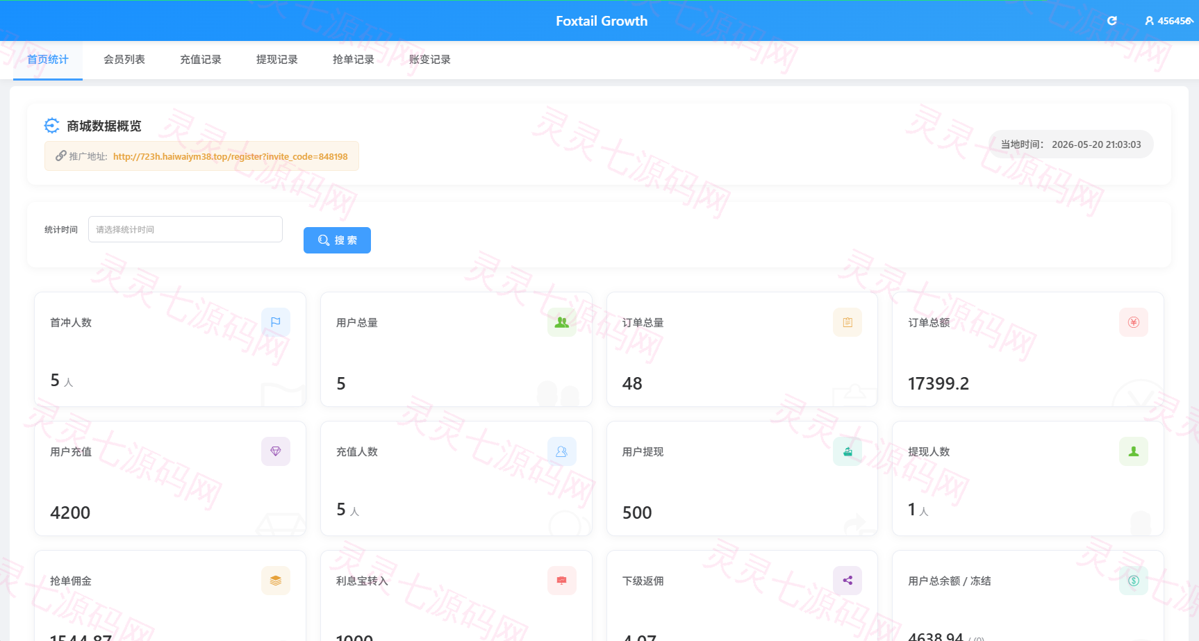
Task: Click the green users icon on 用户总量 card
Action: [562, 322]
